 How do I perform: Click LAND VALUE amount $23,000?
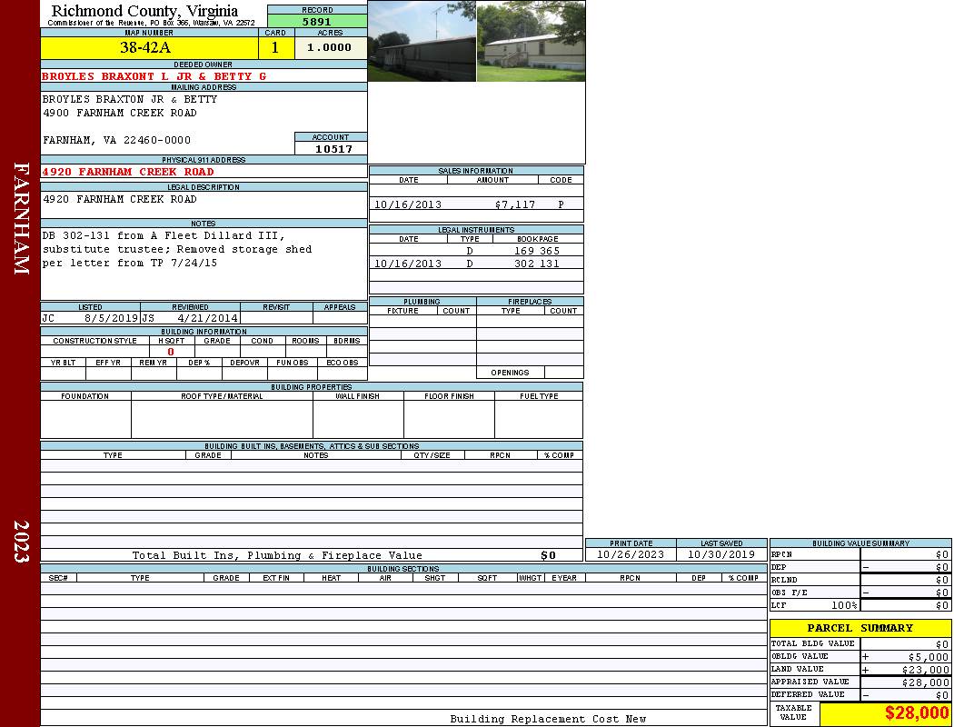point(926,670)
